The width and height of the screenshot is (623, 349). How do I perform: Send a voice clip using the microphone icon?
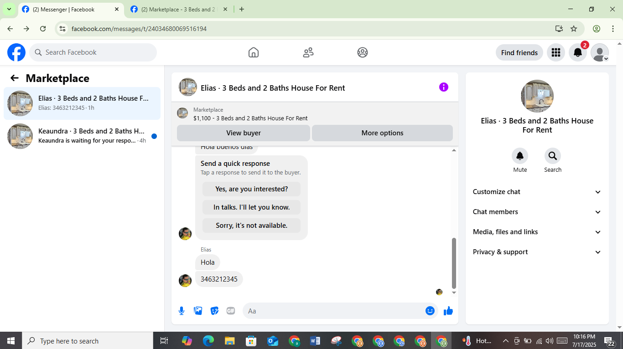pos(182,311)
